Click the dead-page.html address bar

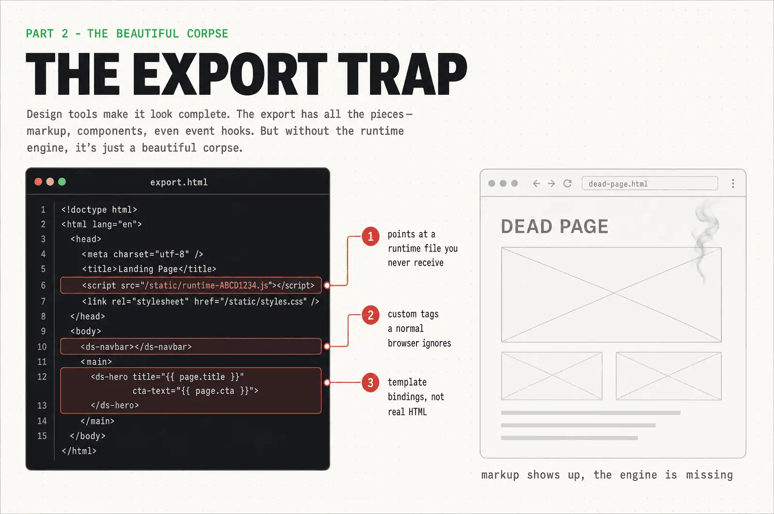(650, 183)
